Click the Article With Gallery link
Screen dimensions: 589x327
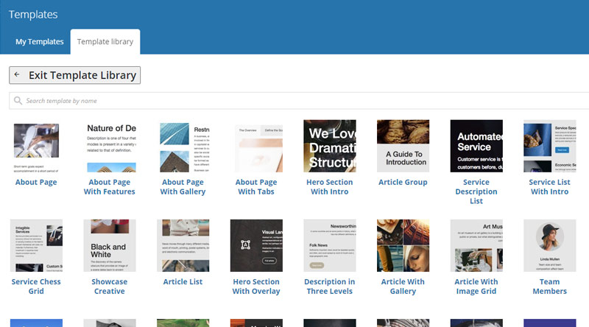point(403,286)
